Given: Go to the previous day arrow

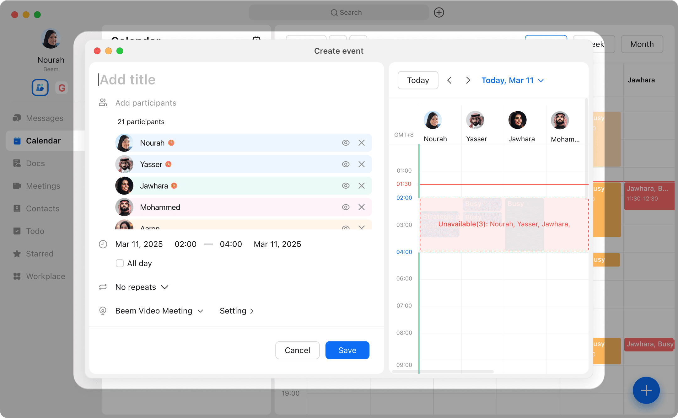Looking at the screenshot, I should point(449,80).
